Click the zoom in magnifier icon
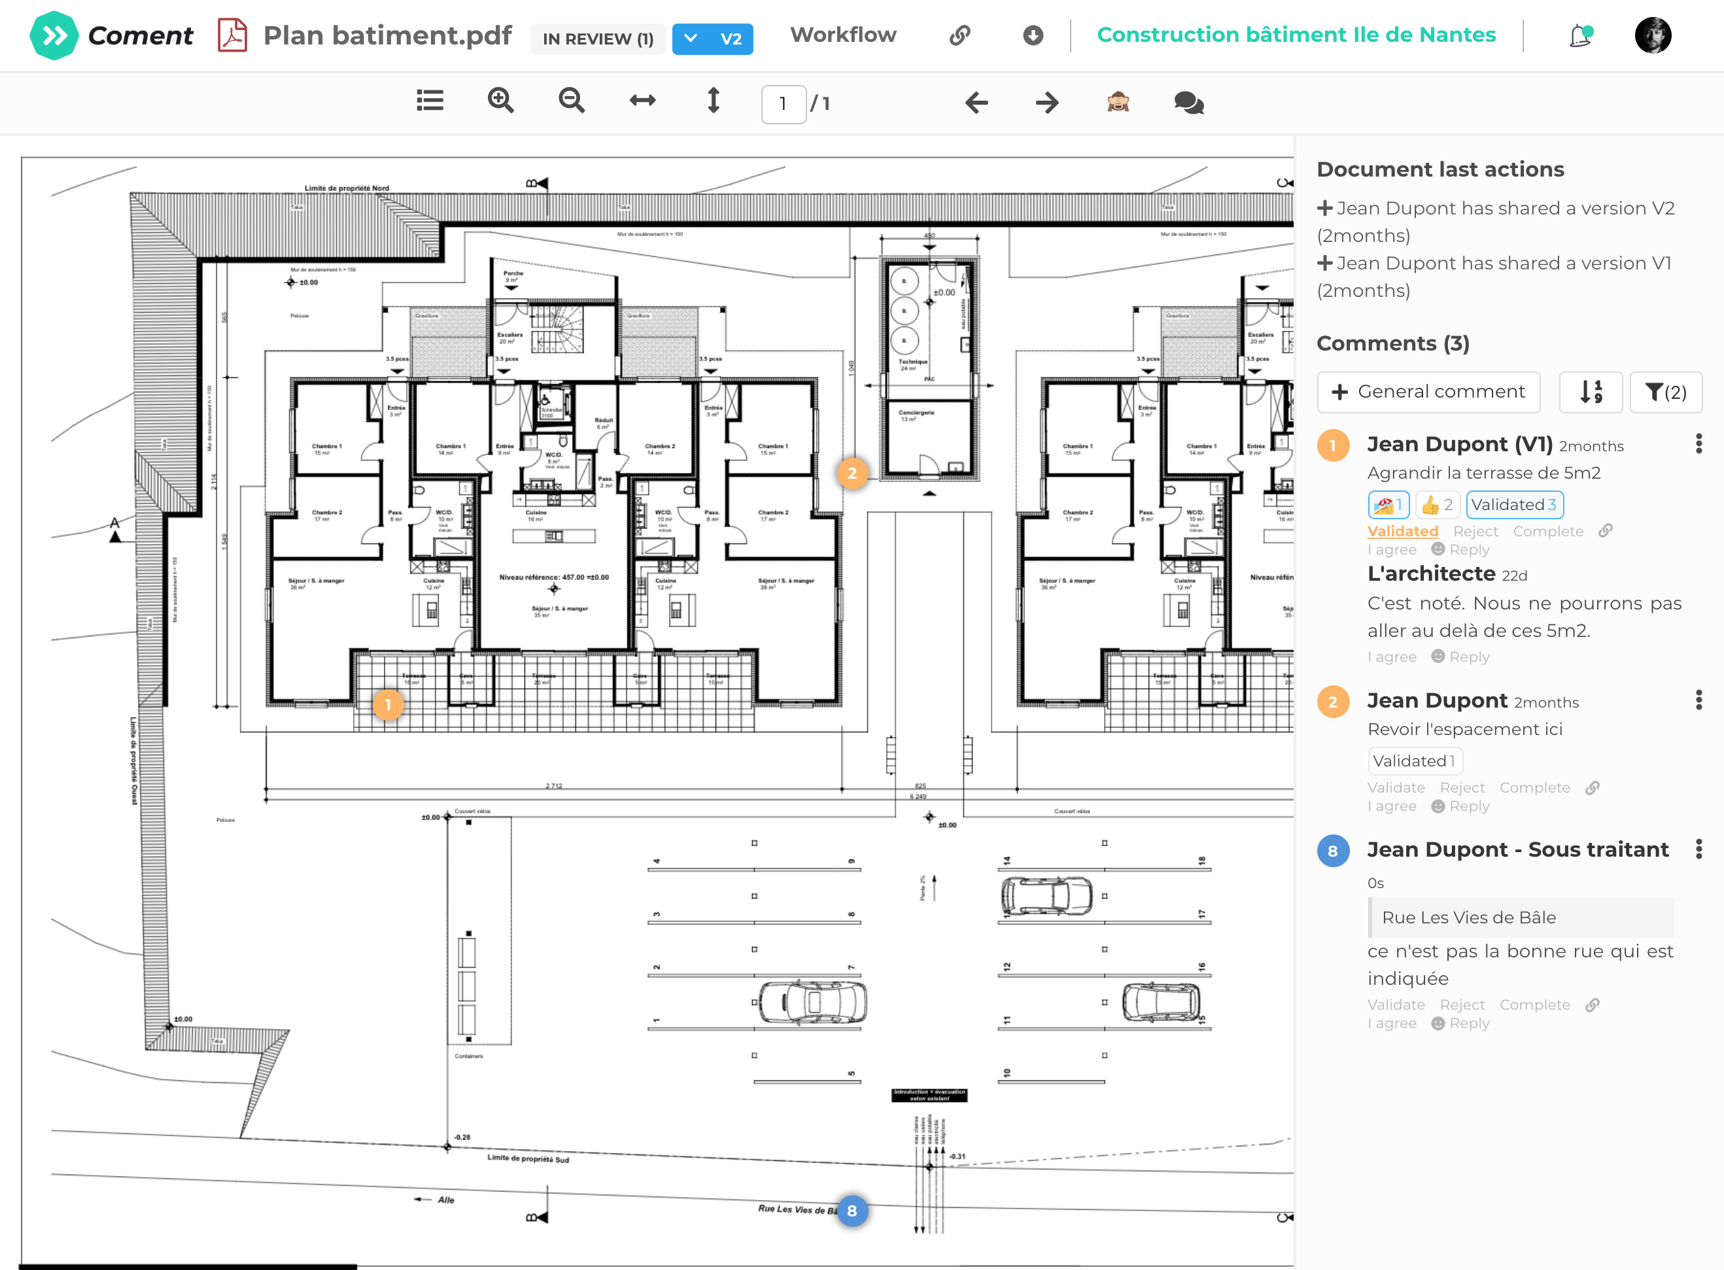Image resolution: width=1724 pixels, height=1270 pixels. [500, 101]
